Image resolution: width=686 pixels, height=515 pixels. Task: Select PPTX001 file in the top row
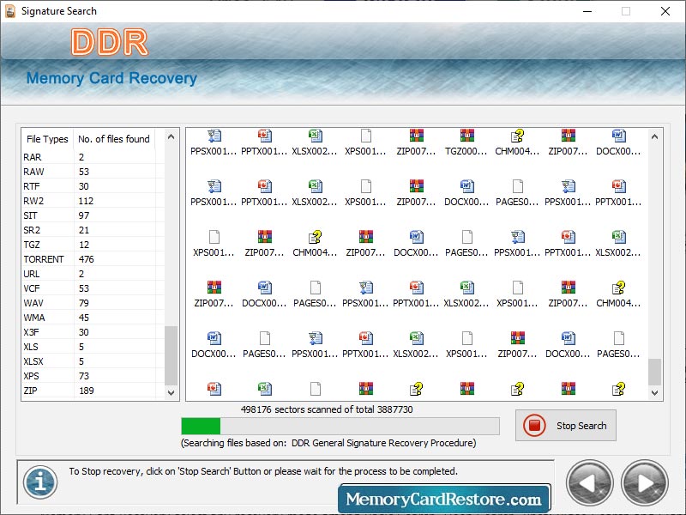click(264, 142)
